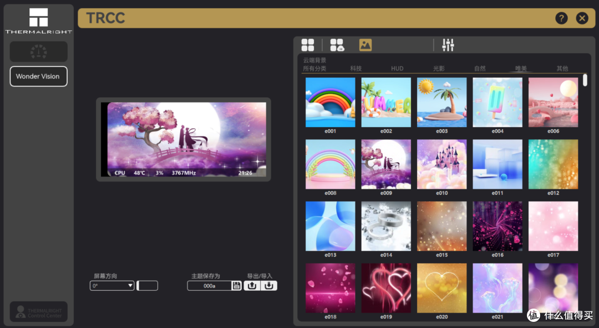This screenshot has height=328, width=599.
Task: Open the help question mark icon
Action: pyautogui.click(x=561, y=18)
